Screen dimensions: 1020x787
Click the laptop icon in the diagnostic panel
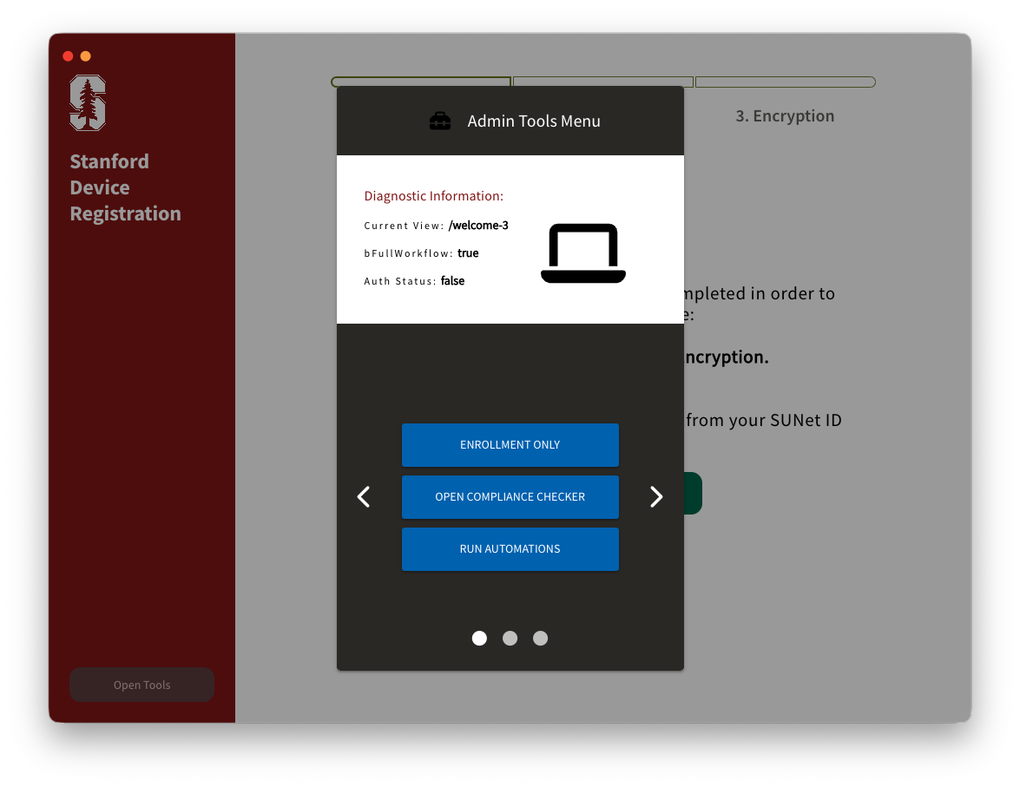pyautogui.click(x=582, y=253)
